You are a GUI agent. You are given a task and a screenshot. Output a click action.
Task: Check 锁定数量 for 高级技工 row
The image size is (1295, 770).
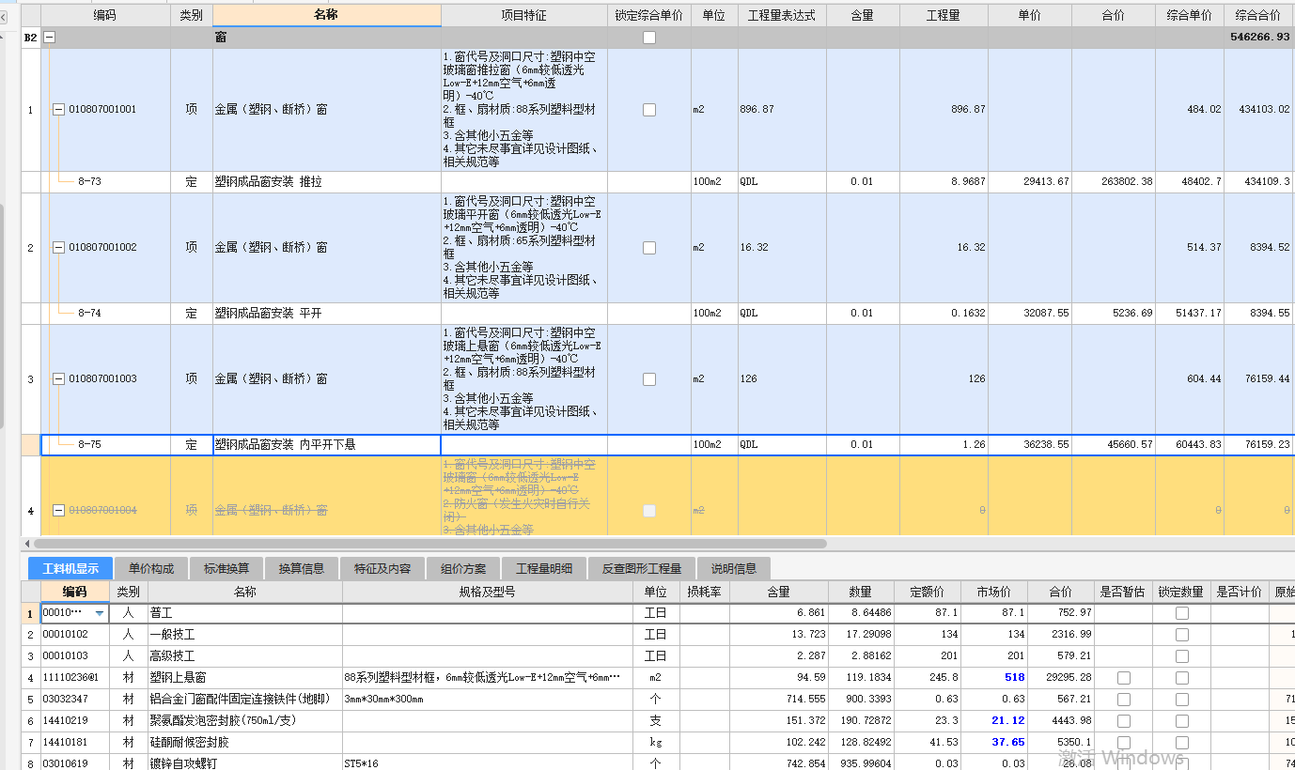click(1182, 656)
